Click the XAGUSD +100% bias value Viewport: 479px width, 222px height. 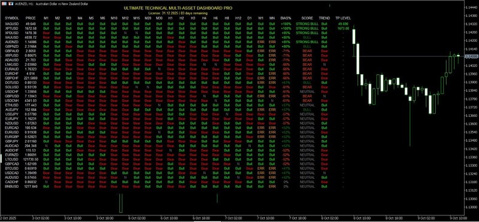point(286,24)
